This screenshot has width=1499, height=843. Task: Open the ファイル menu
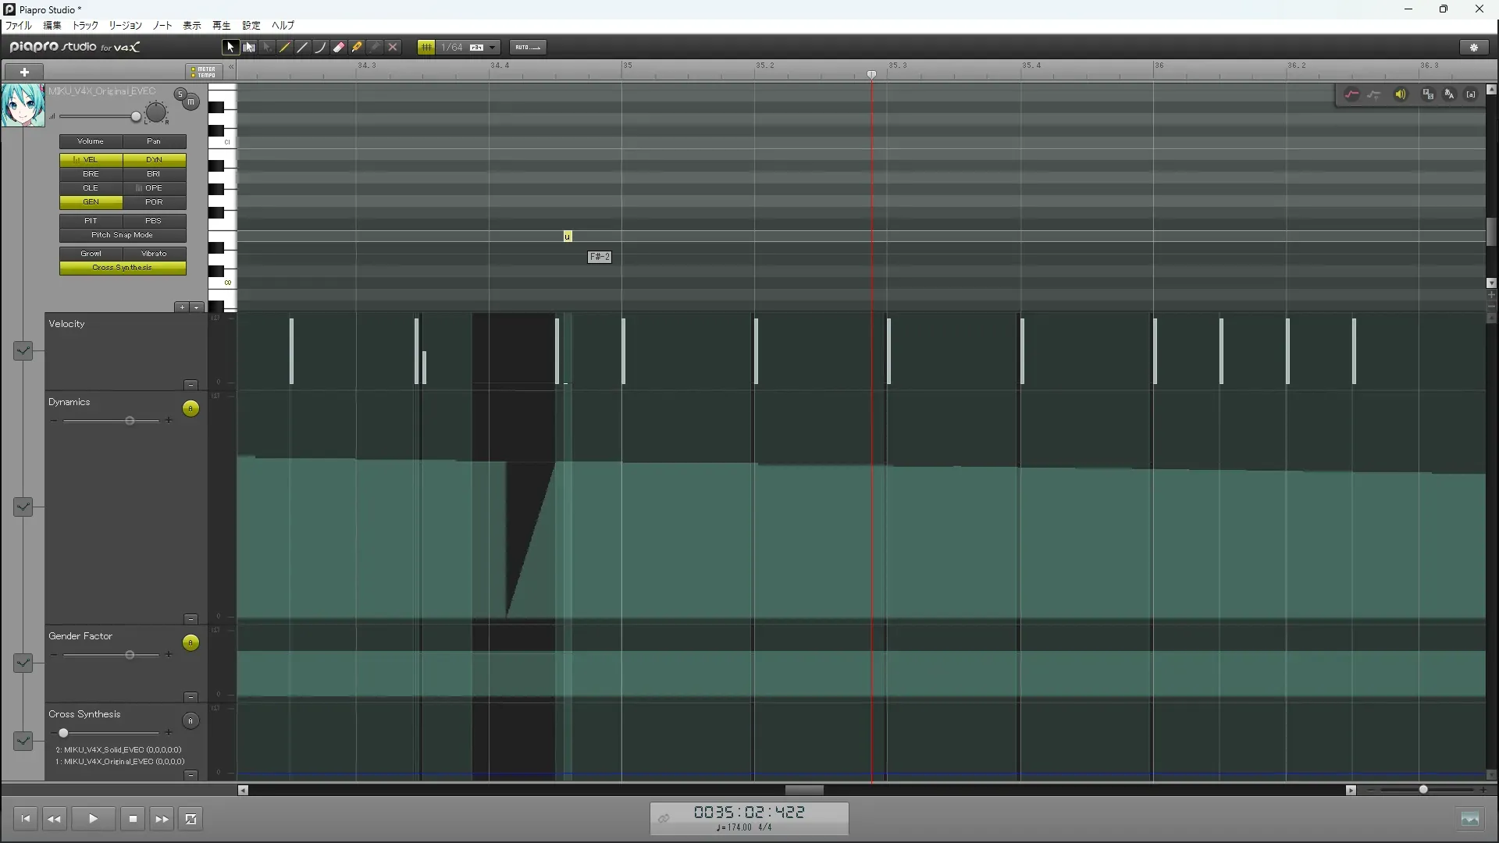(x=19, y=26)
